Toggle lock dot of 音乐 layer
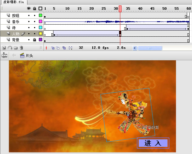This screenshot has width=192, height=154. pos(35,22)
